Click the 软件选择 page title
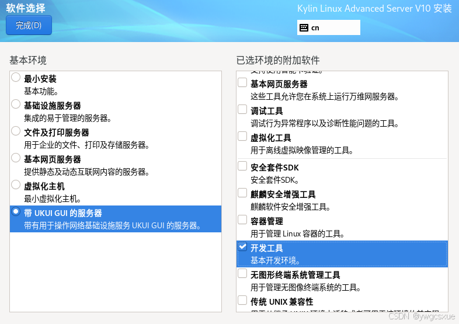The height and width of the screenshot is (324, 459). [26, 8]
